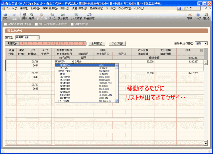Viewport: 213px width, 154px height.
Task: Open the ウィンドウ(W) menu
Action: pyautogui.click(x=125, y=8)
